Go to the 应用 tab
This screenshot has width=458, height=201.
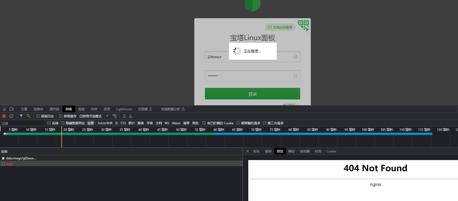click(107, 109)
